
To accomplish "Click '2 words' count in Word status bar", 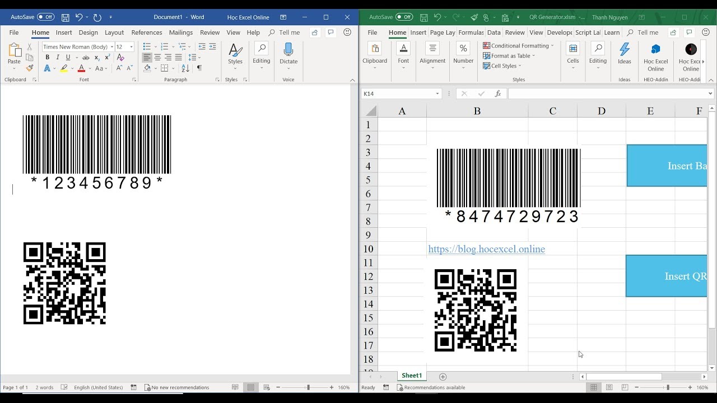I will click(44, 387).
